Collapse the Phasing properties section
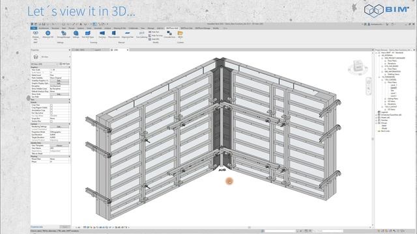Image resolution: width=417 pixels, height=234 pixels. [70, 156]
